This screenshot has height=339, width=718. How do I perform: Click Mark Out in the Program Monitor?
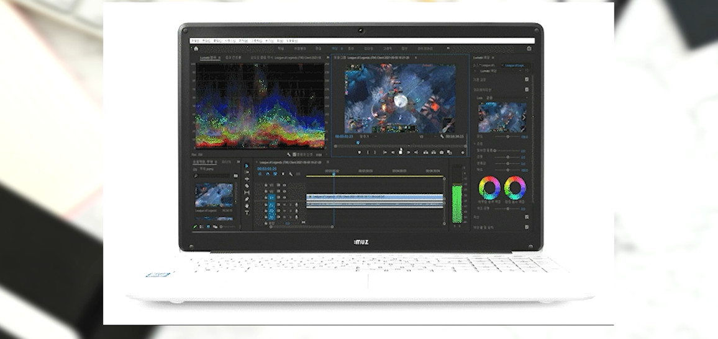click(375, 152)
